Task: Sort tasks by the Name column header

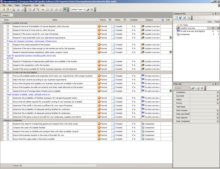Action: pos(55,20)
